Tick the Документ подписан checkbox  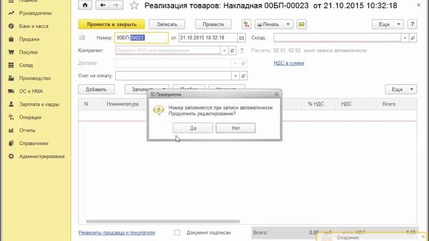tap(177, 232)
